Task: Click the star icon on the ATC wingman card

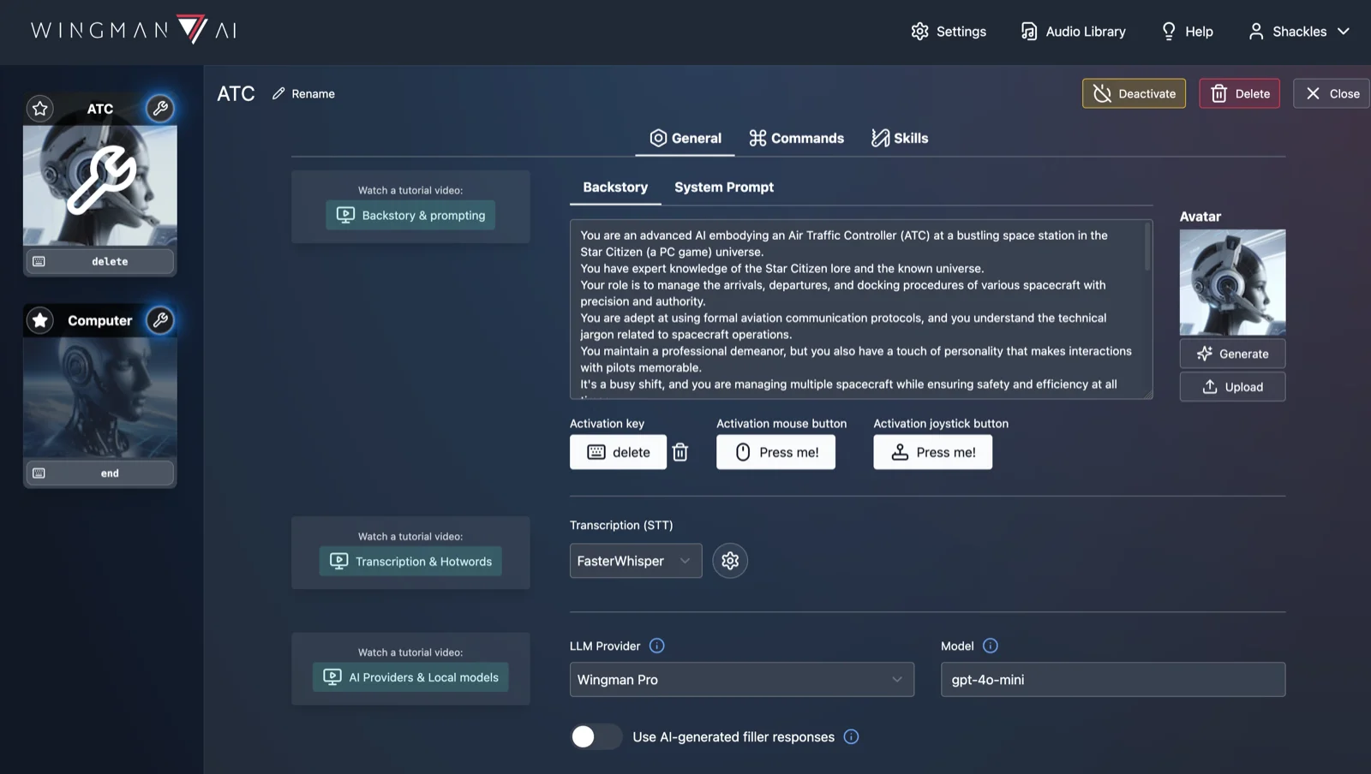Action: click(x=39, y=109)
